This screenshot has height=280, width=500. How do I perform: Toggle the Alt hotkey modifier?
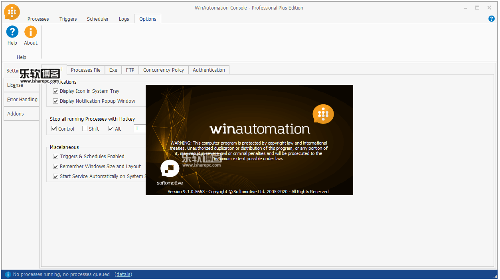coord(111,129)
